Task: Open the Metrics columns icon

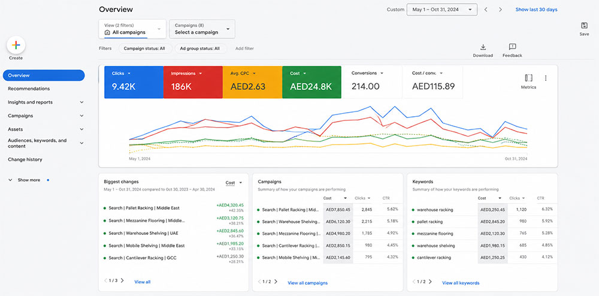Action: pyautogui.click(x=528, y=78)
